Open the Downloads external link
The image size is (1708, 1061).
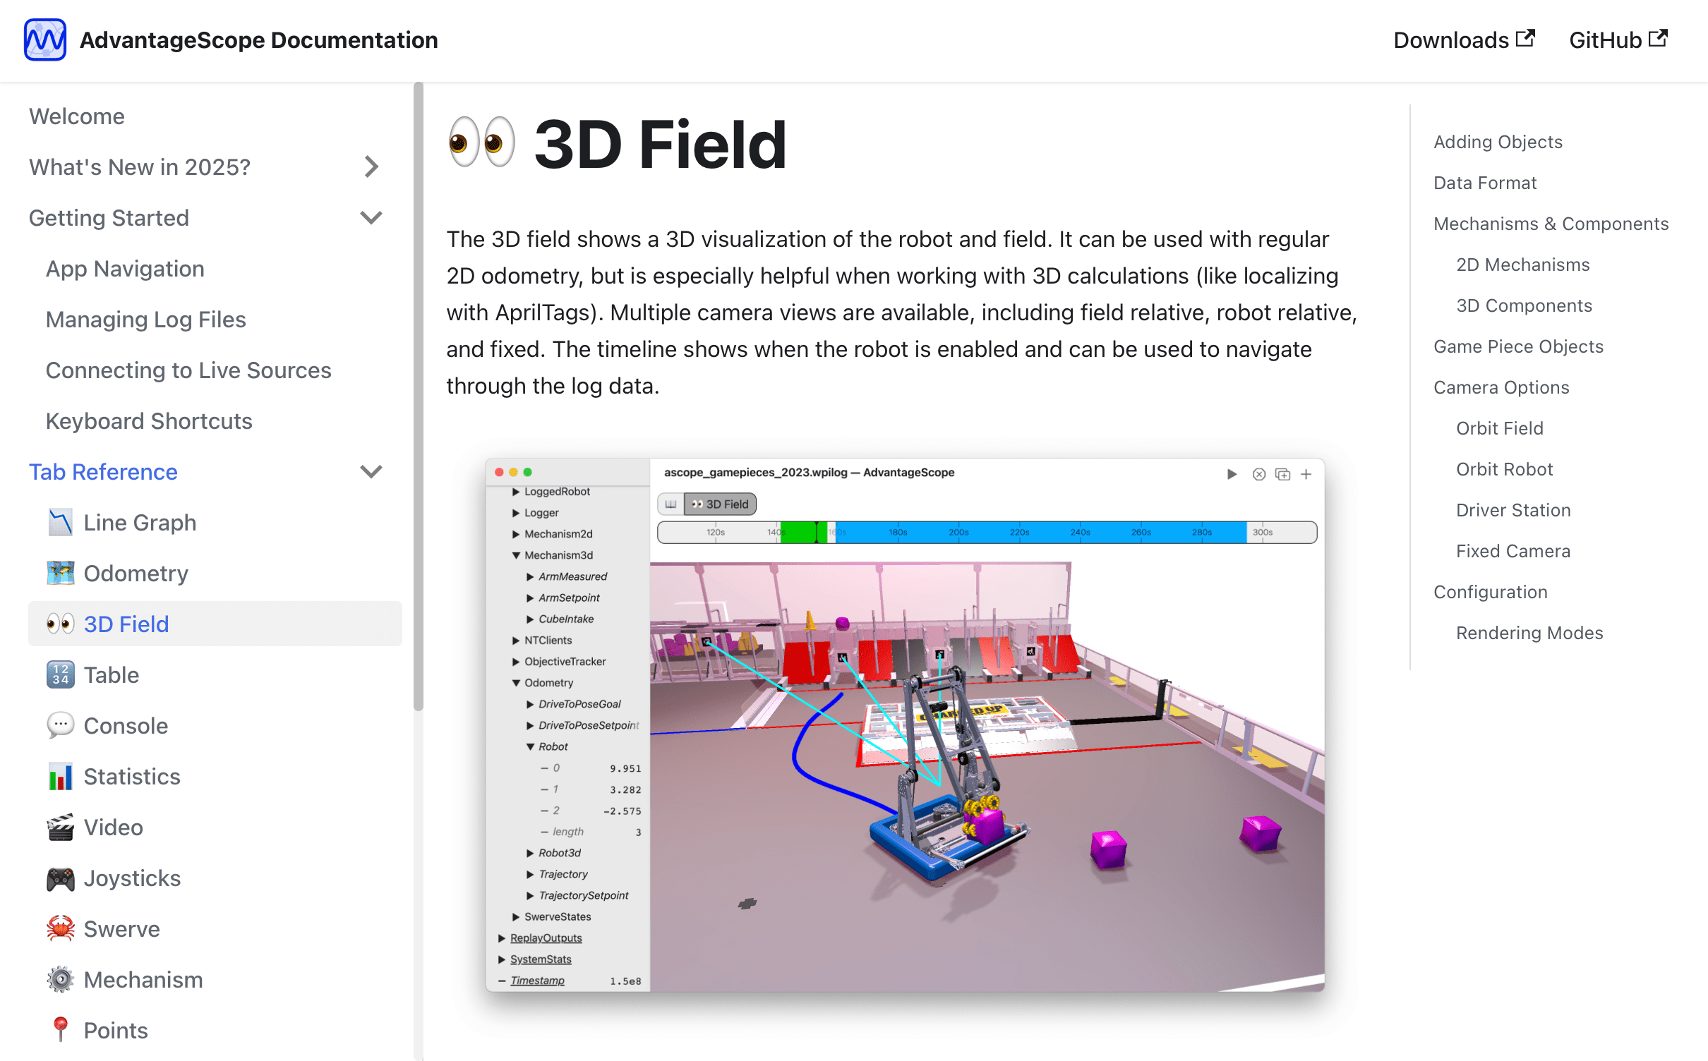click(x=1464, y=40)
